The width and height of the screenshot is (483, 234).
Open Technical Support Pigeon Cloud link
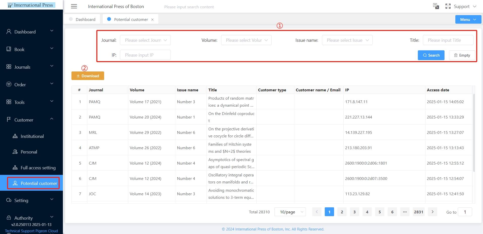tap(31, 231)
